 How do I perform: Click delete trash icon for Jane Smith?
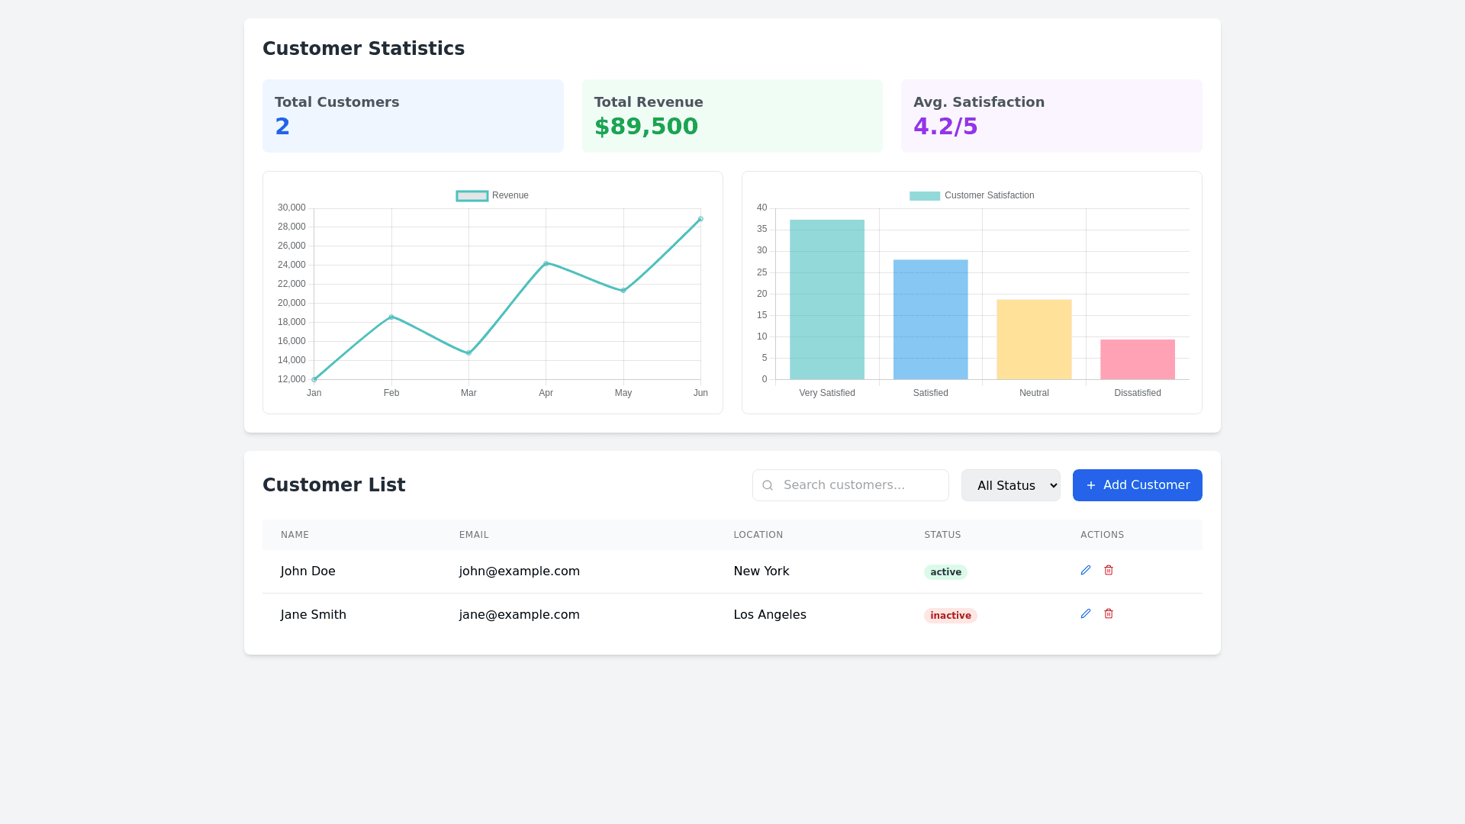tap(1109, 613)
